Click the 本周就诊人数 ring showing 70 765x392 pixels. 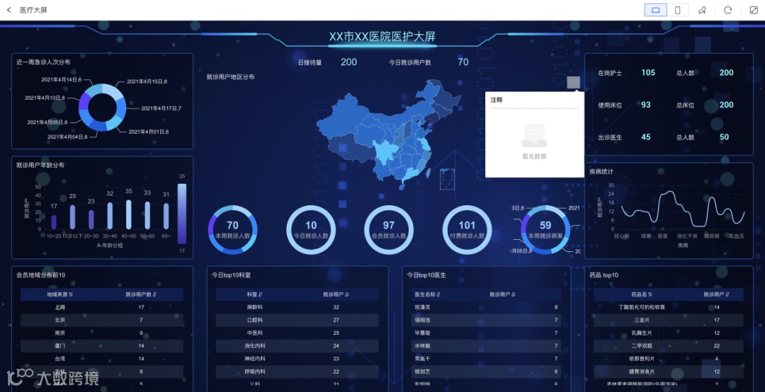(233, 230)
